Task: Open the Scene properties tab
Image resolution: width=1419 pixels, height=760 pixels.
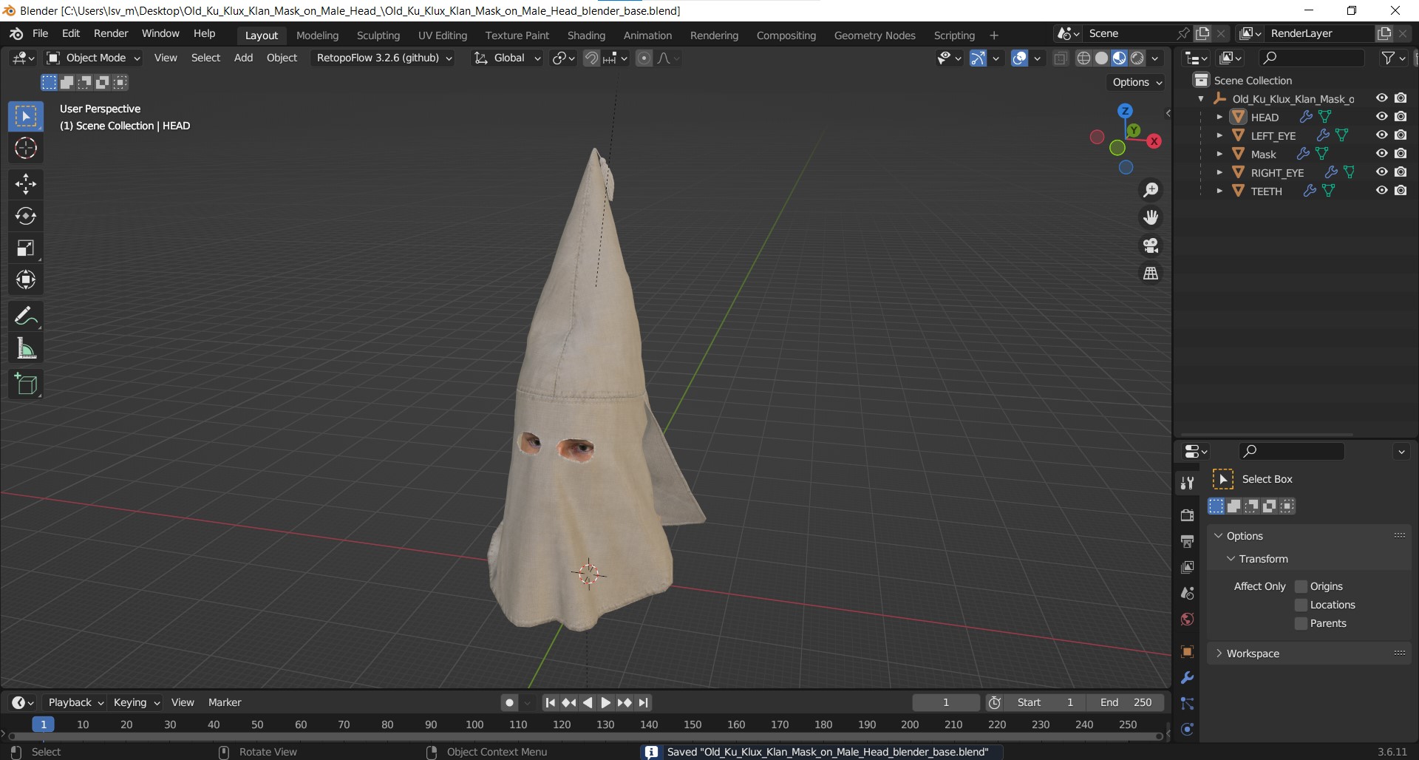Action: (1188, 593)
